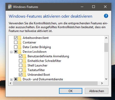Collapse the Device Lockdown tree node
115x100 pixels.
click(x=11, y=52)
